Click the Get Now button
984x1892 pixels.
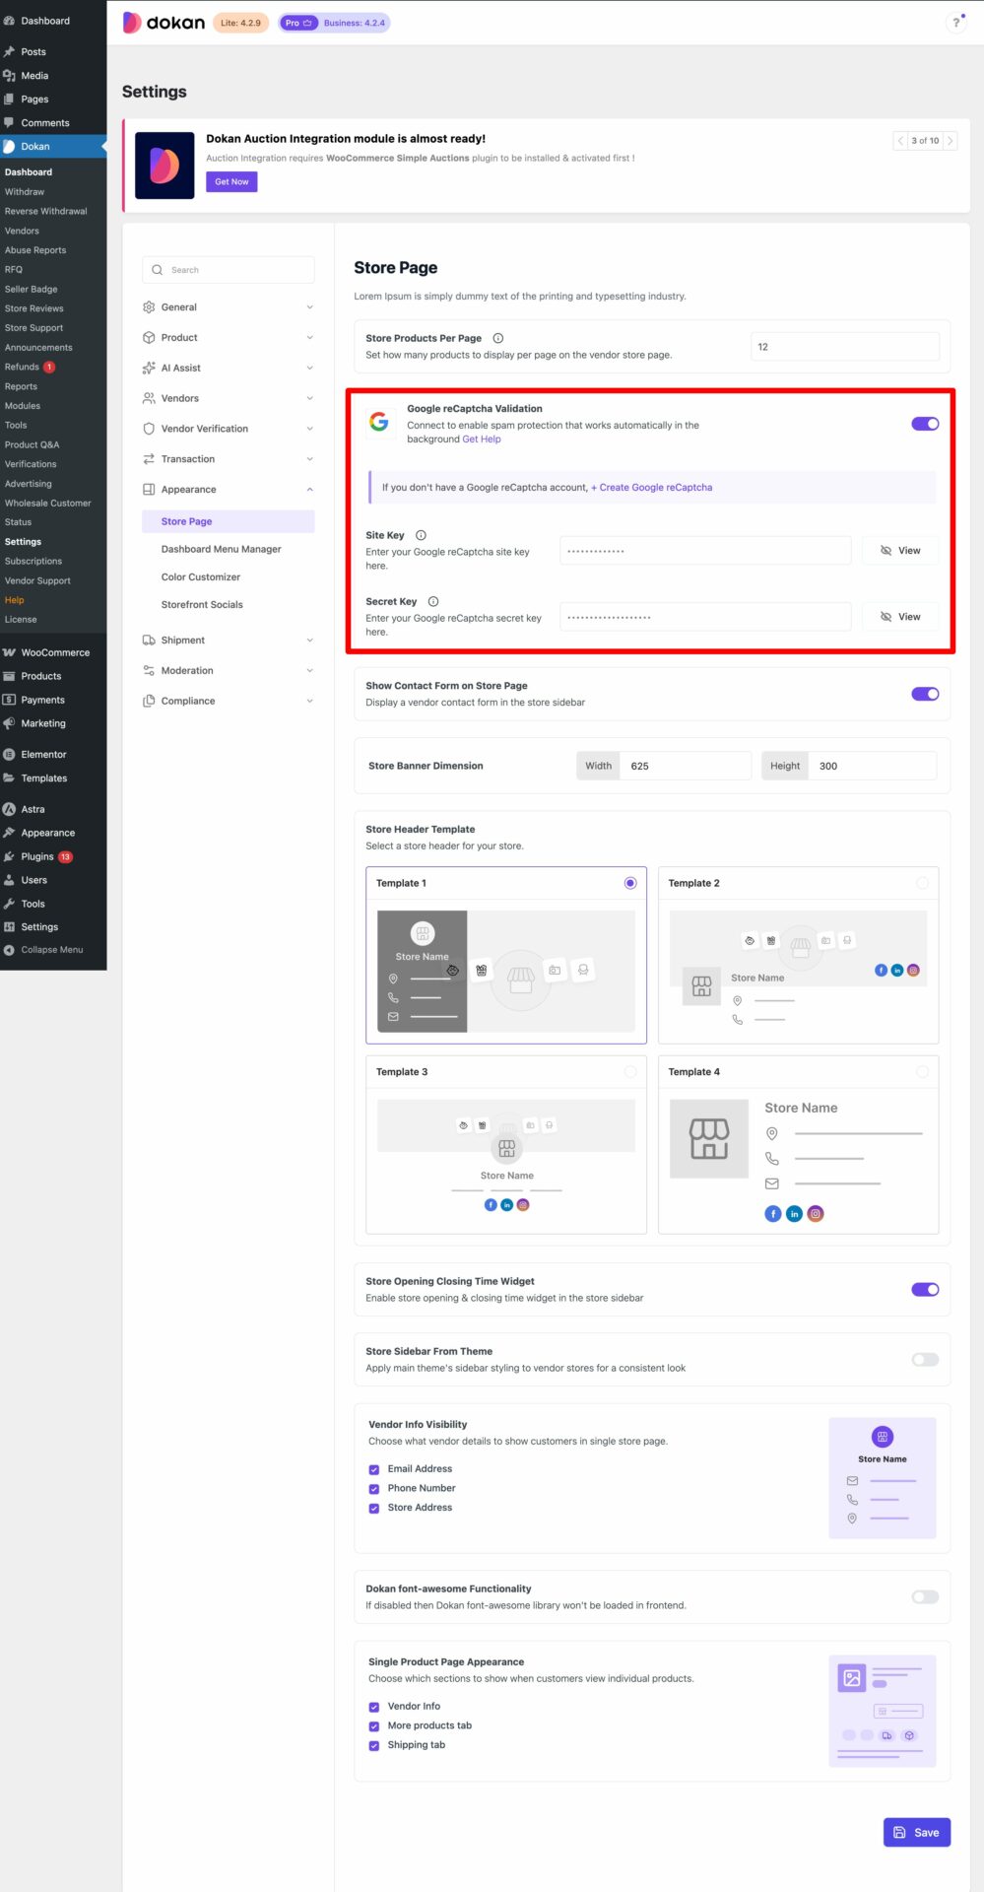click(231, 181)
